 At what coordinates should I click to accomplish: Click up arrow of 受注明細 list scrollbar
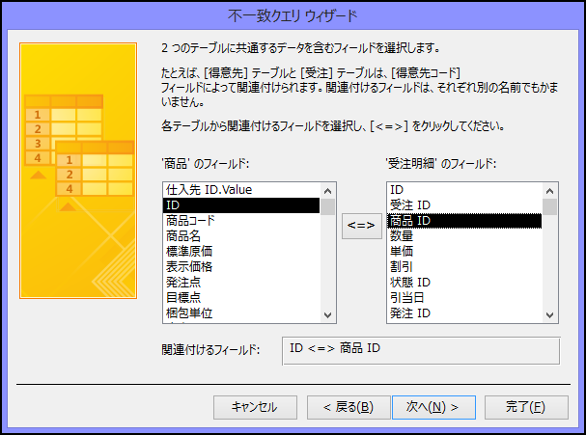549,191
